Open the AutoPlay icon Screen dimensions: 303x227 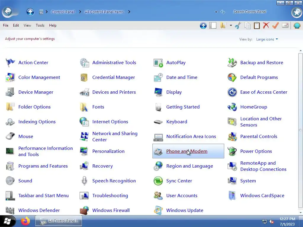[x=158, y=63]
